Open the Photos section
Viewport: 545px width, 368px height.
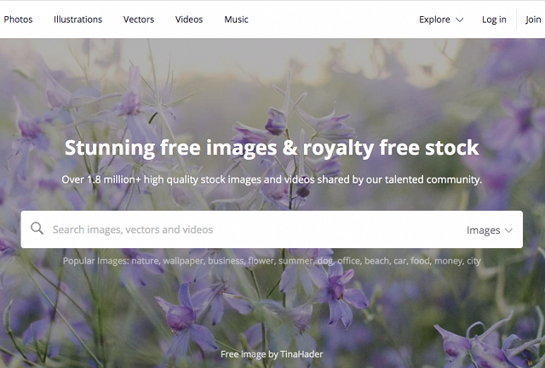[18, 20]
